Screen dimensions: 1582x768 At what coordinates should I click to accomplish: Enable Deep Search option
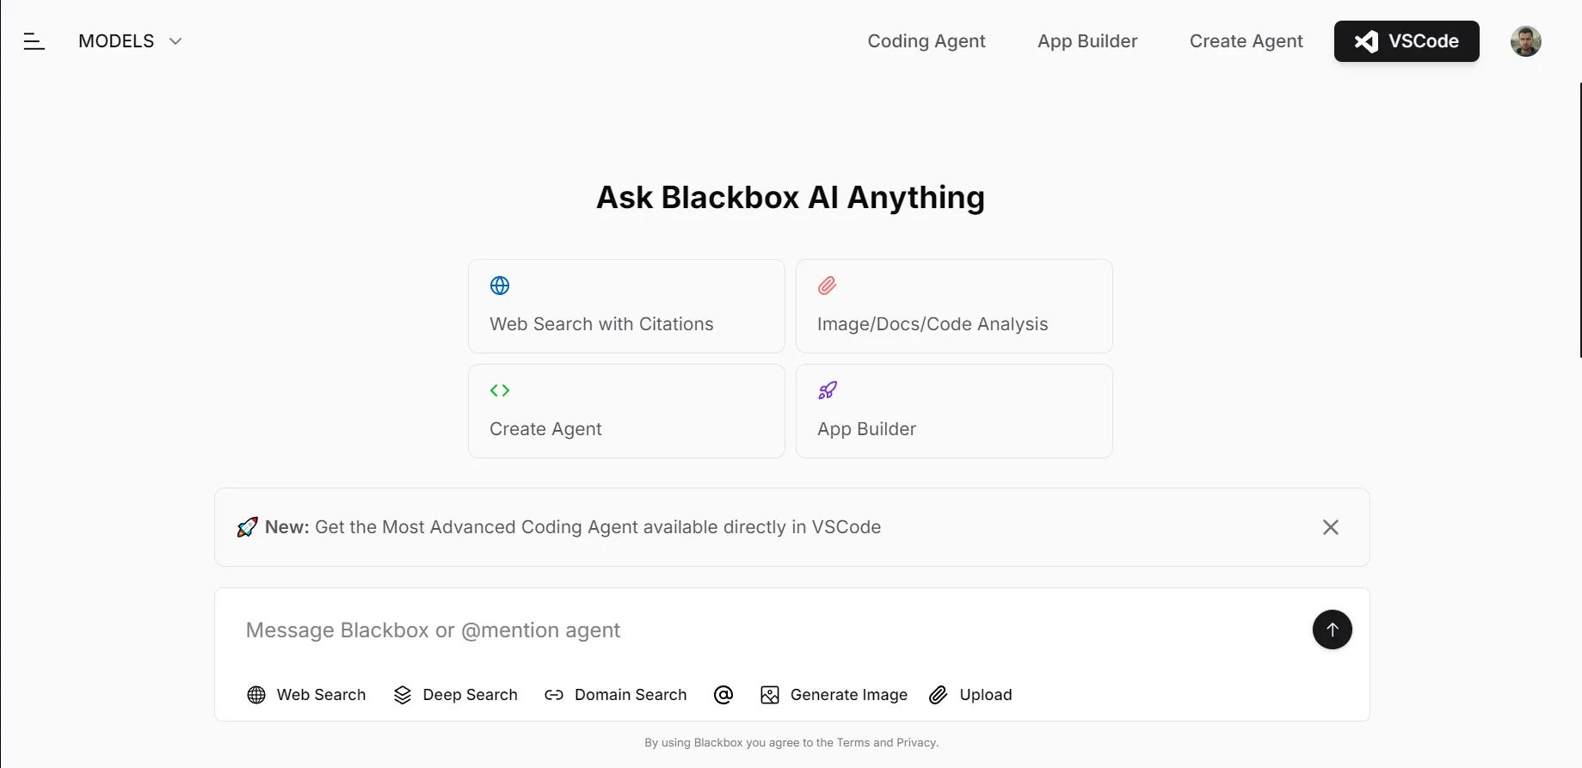click(455, 695)
